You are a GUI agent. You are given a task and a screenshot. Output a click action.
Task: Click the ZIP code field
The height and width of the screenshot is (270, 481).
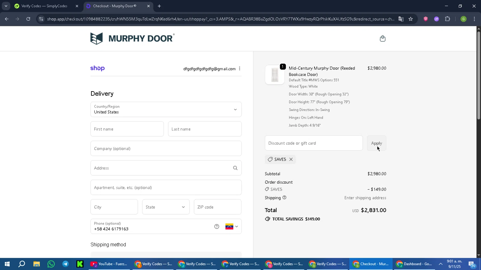pos(217,207)
